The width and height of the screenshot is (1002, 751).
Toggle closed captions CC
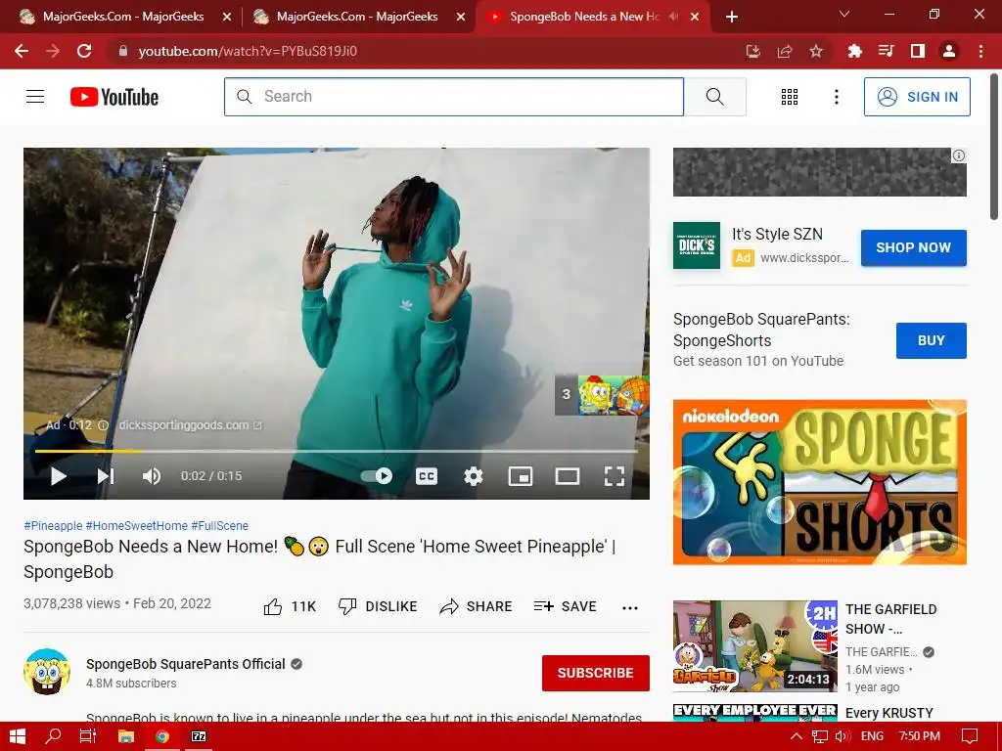click(x=427, y=476)
